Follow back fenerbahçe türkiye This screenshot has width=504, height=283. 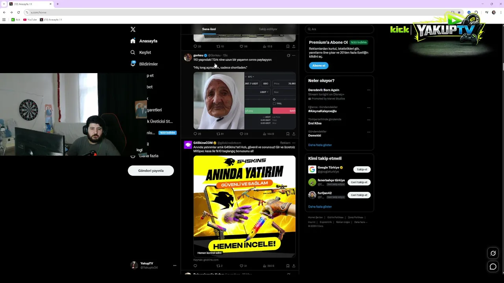click(359, 182)
